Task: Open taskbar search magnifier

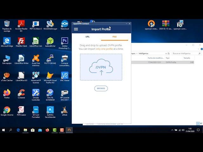Action: point(10,130)
